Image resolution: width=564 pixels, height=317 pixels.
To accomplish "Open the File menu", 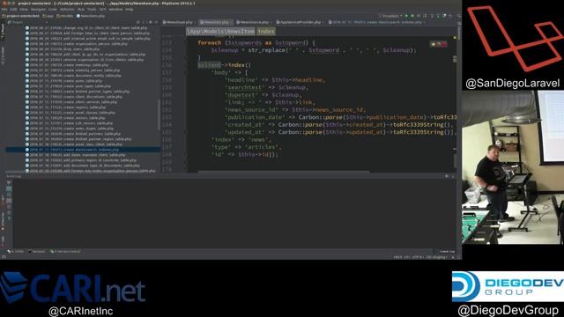I will pos(4,10).
